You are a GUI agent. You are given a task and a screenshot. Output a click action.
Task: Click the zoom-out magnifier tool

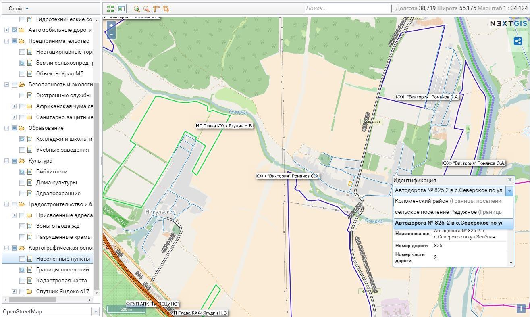(x=146, y=8)
